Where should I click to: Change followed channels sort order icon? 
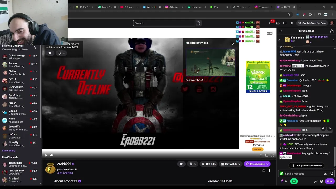coord(35,48)
